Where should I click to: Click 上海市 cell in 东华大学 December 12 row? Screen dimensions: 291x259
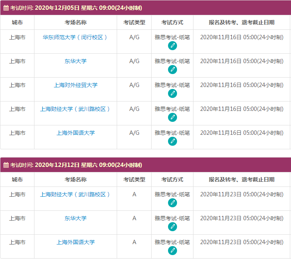pos(17,218)
